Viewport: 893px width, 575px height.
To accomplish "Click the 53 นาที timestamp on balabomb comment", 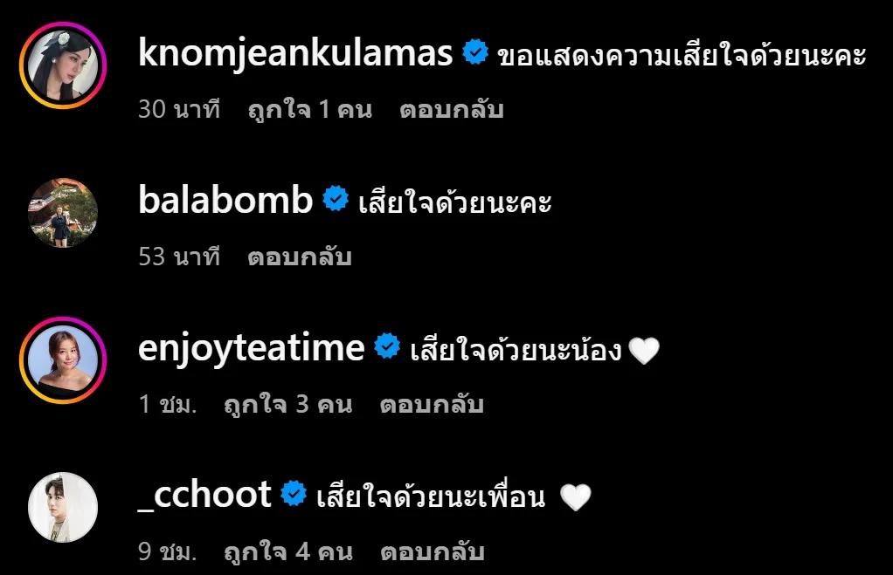I will tap(179, 257).
